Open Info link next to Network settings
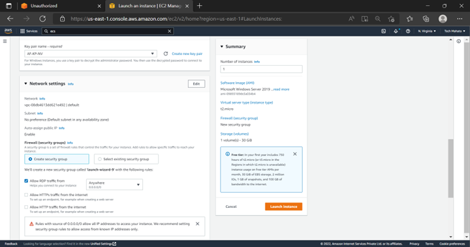Image resolution: width=470 pixels, height=247 pixels. pyautogui.click(x=70, y=84)
